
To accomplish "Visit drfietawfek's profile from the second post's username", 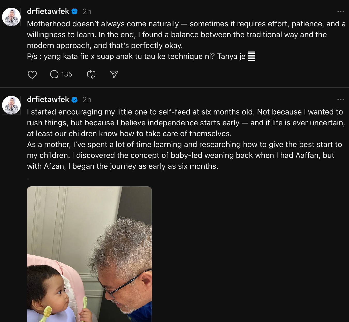I will (48, 99).
